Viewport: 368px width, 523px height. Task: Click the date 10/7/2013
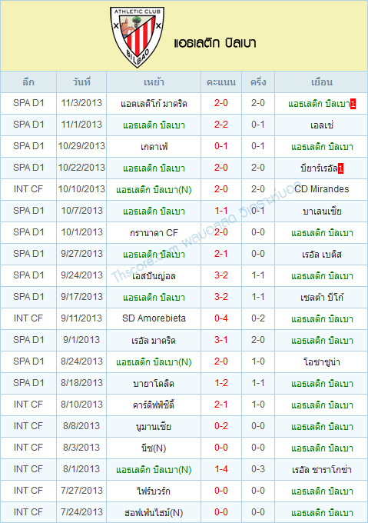(x=81, y=211)
